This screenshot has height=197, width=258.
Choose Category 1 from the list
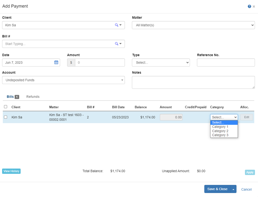point(224,127)
